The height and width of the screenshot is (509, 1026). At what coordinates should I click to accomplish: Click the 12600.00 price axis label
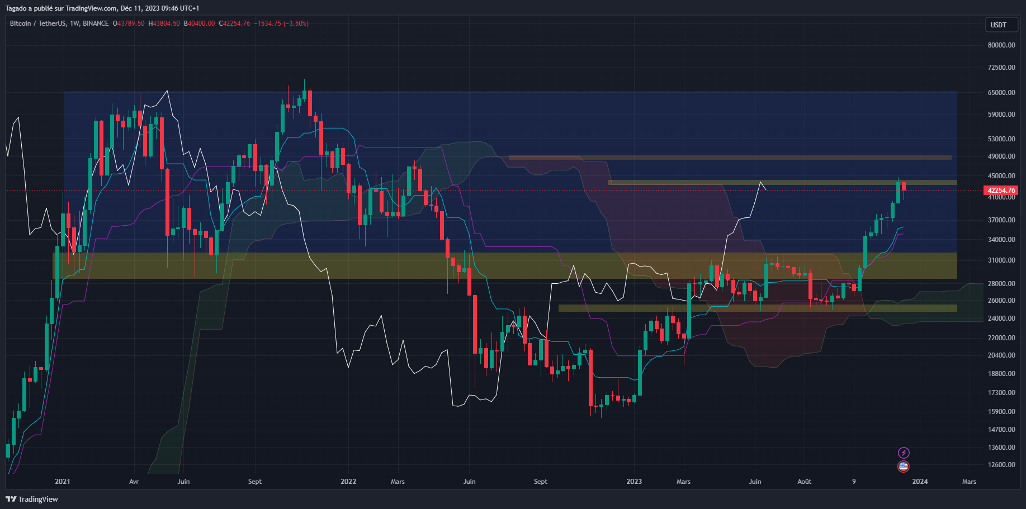[1001, 465]
